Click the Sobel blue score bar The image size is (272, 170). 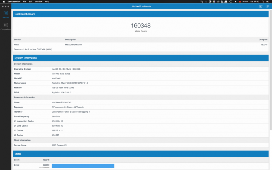(x=83, y=166)
